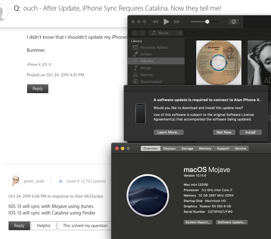Click the Recently Added calendar icon
Viewport: 271px width, 239px height.
point(135,47)
